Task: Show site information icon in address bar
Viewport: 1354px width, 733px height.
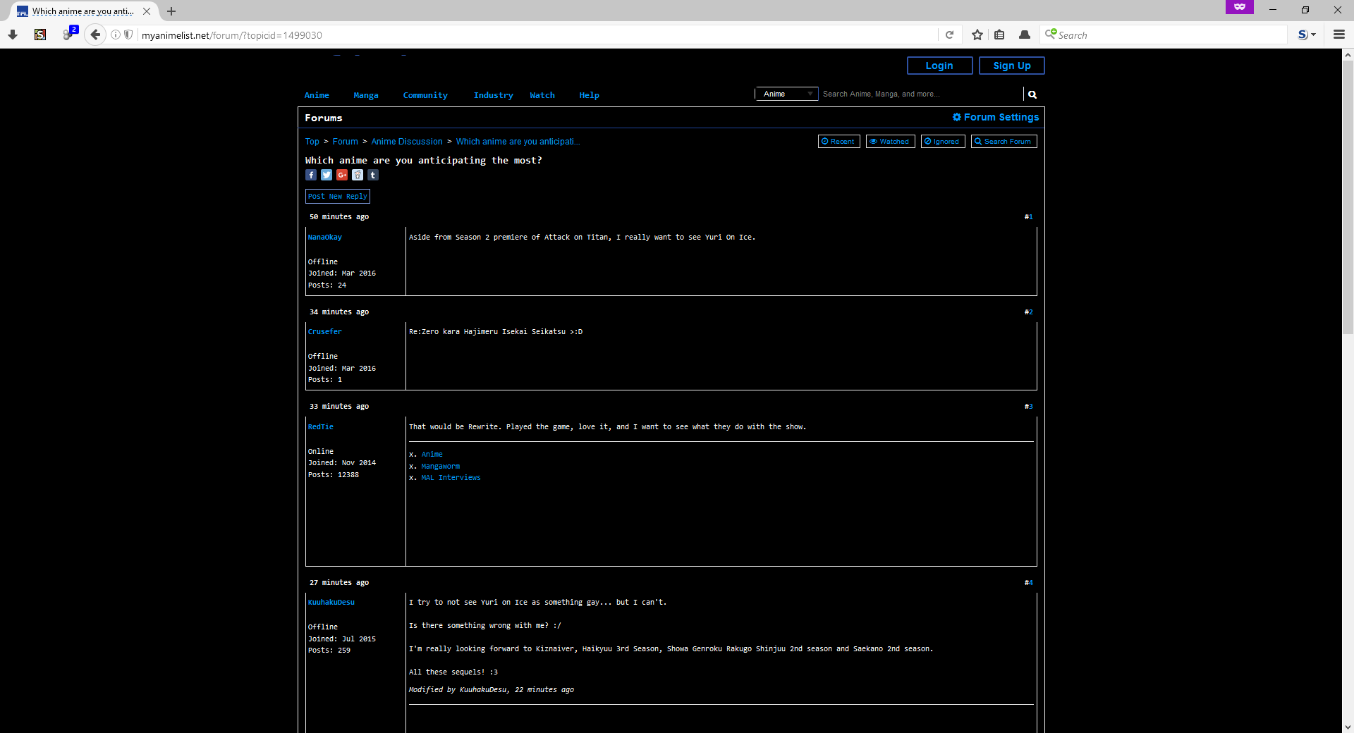Action: 116,35
